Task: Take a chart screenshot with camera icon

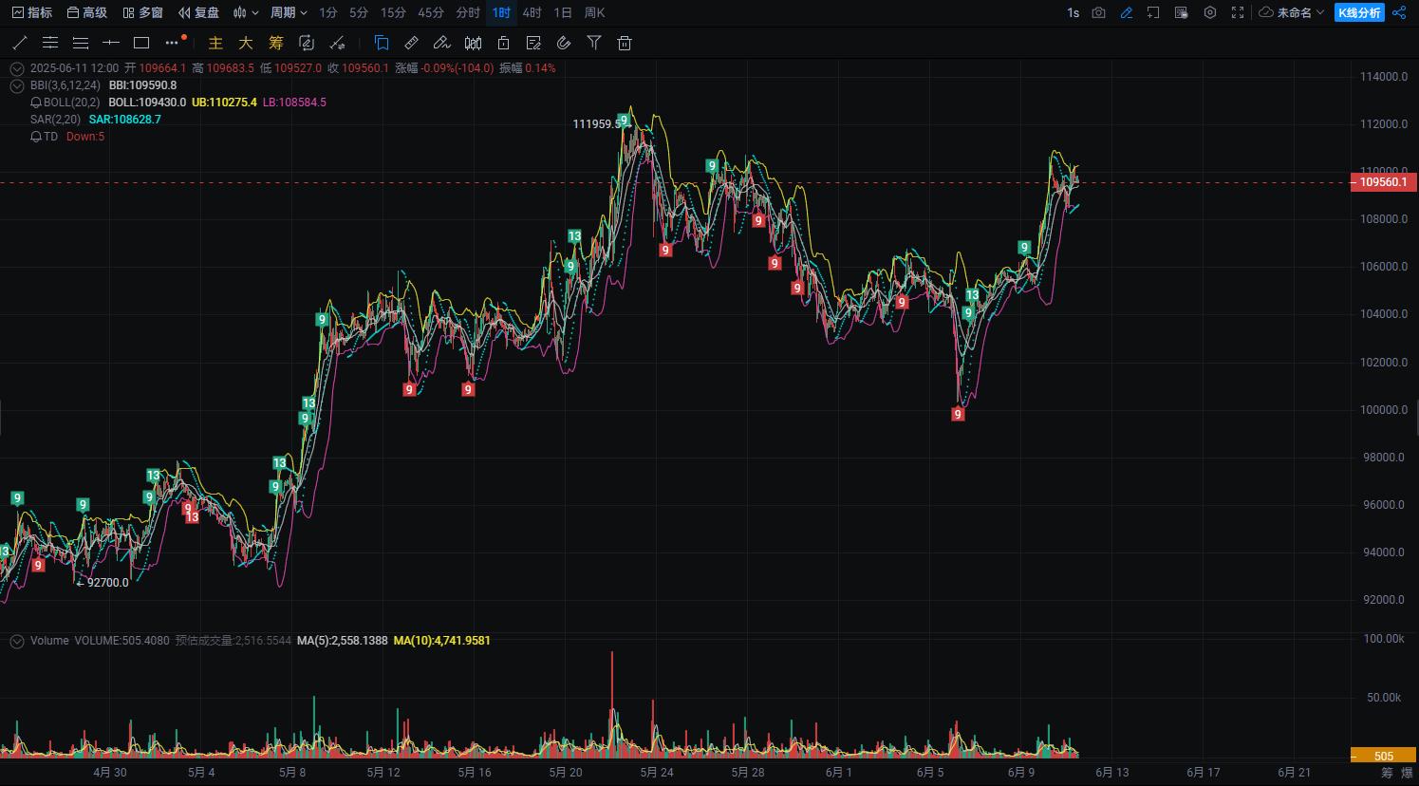Action: (x=1098, y=12)
